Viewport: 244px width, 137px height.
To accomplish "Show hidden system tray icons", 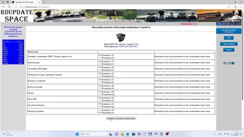I will coord(215,134).
